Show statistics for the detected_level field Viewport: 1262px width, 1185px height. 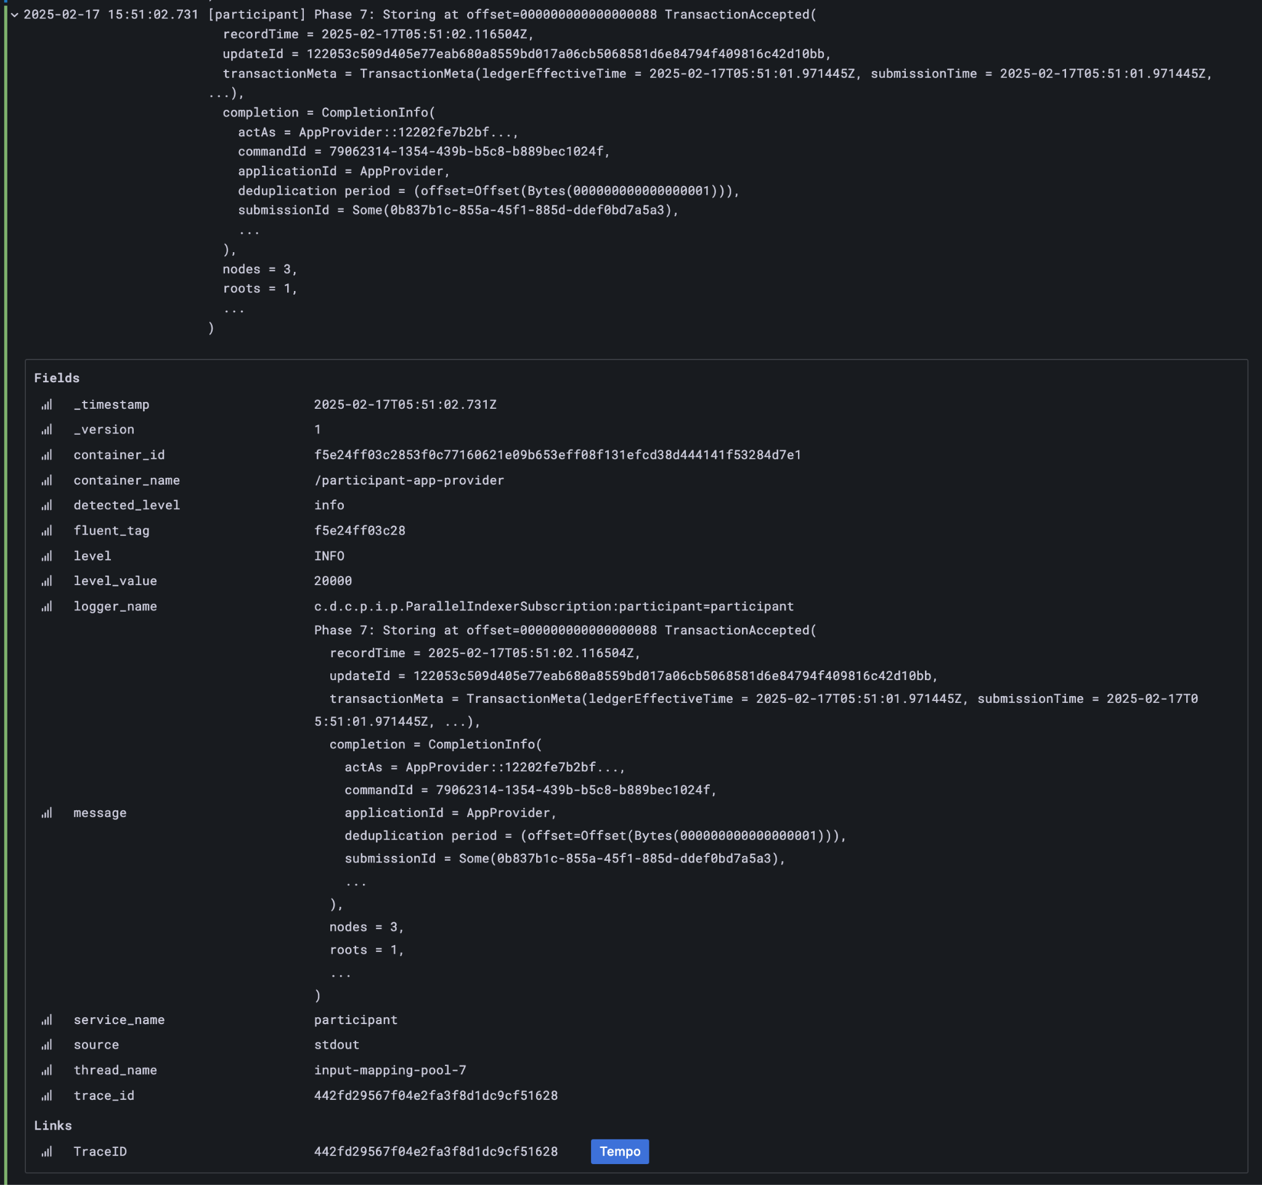pyautogui.click(x=47, y=505)
